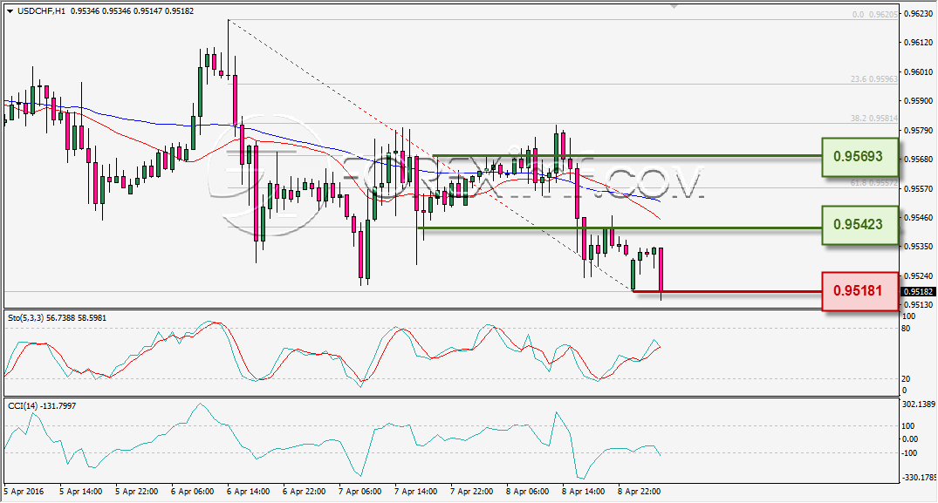938x503 pixels.
Task: Click time axis label 8 Apr 22:00
Action: pyautogui.click(x=640, y=491)
